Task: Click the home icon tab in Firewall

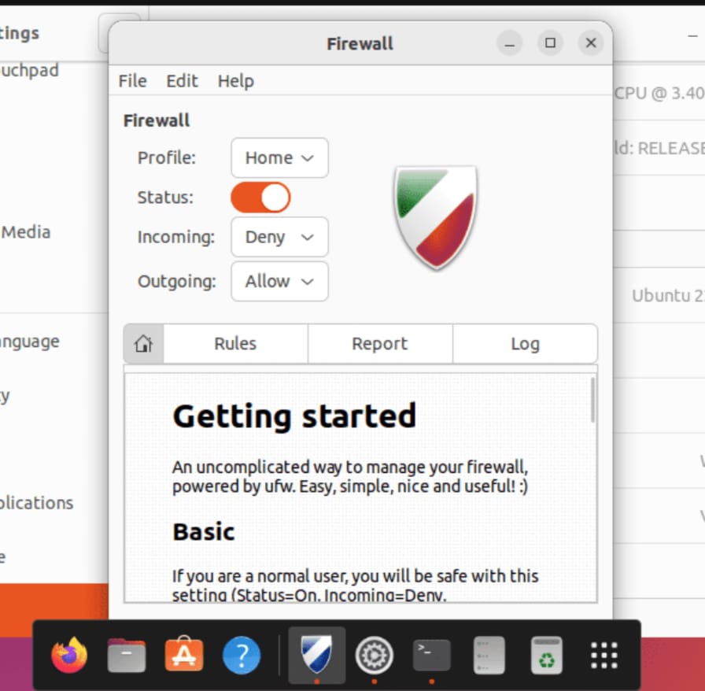Action: click(143, 344)
